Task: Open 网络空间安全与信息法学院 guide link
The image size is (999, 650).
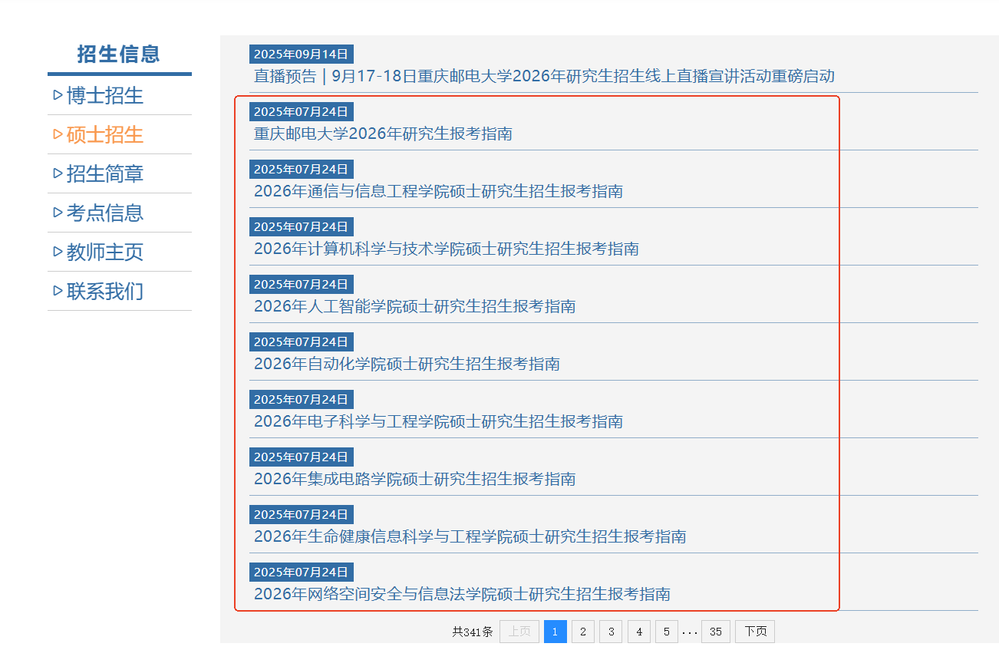Action: tap(462, 594)
